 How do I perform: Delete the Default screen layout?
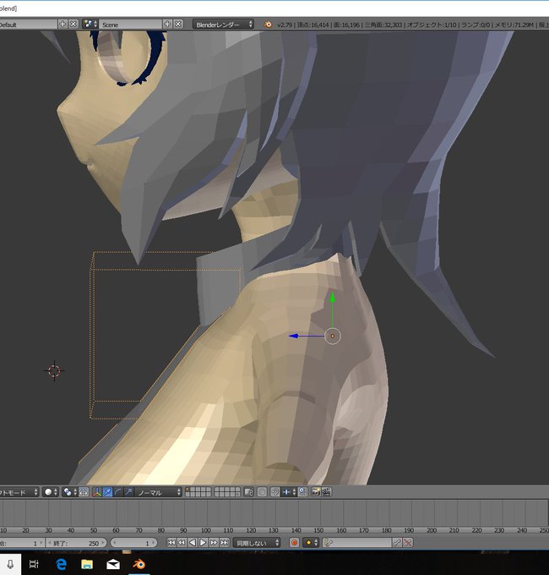pyautogui.click(x=73, y=25)
